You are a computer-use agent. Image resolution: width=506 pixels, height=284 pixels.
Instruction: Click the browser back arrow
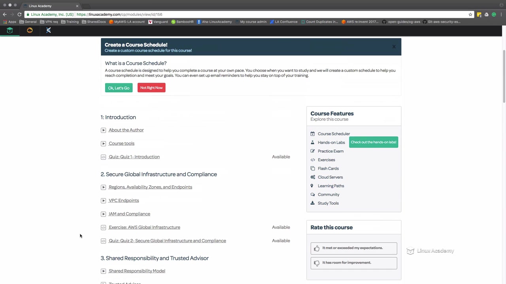[x=5, y=14]
